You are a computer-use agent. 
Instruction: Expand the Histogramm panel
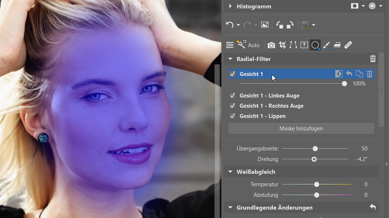(x=230, y=6)
